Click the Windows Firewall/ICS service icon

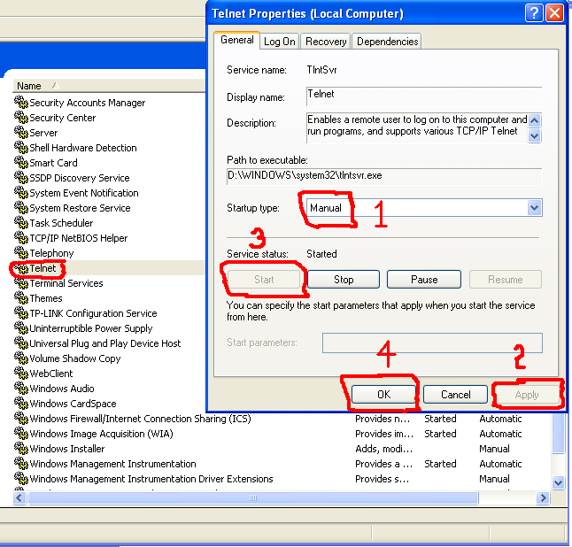click(21, 418)
